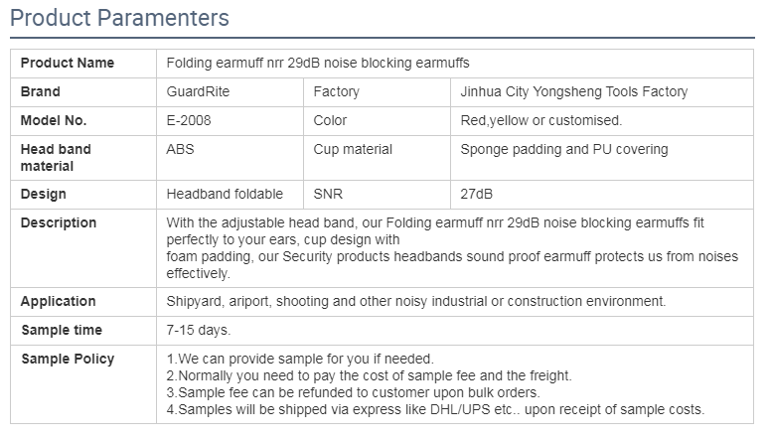Click the Factory label cell
The height and width of the screenshot is (439, 770).
336,91
